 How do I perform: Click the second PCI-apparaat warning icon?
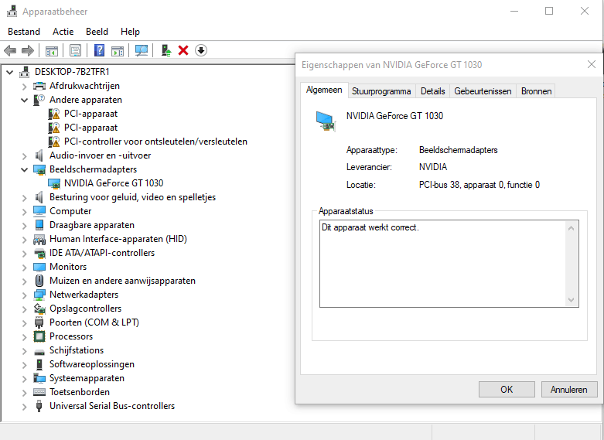(54, 128)
